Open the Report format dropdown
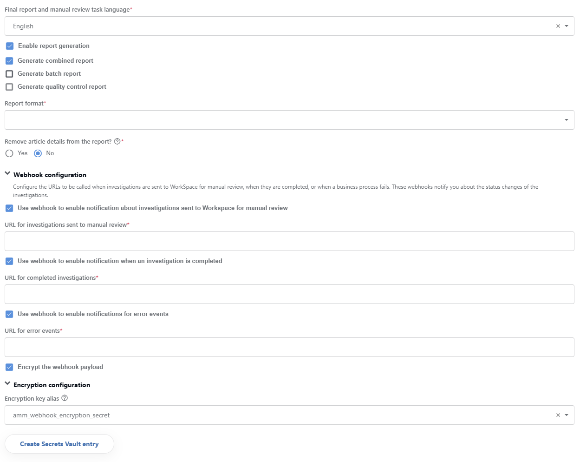Viewport: 580px width, 462px height. point(289,120)
